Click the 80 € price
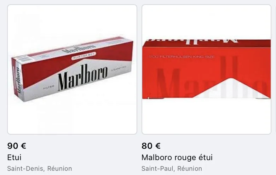 coord(151,146)
